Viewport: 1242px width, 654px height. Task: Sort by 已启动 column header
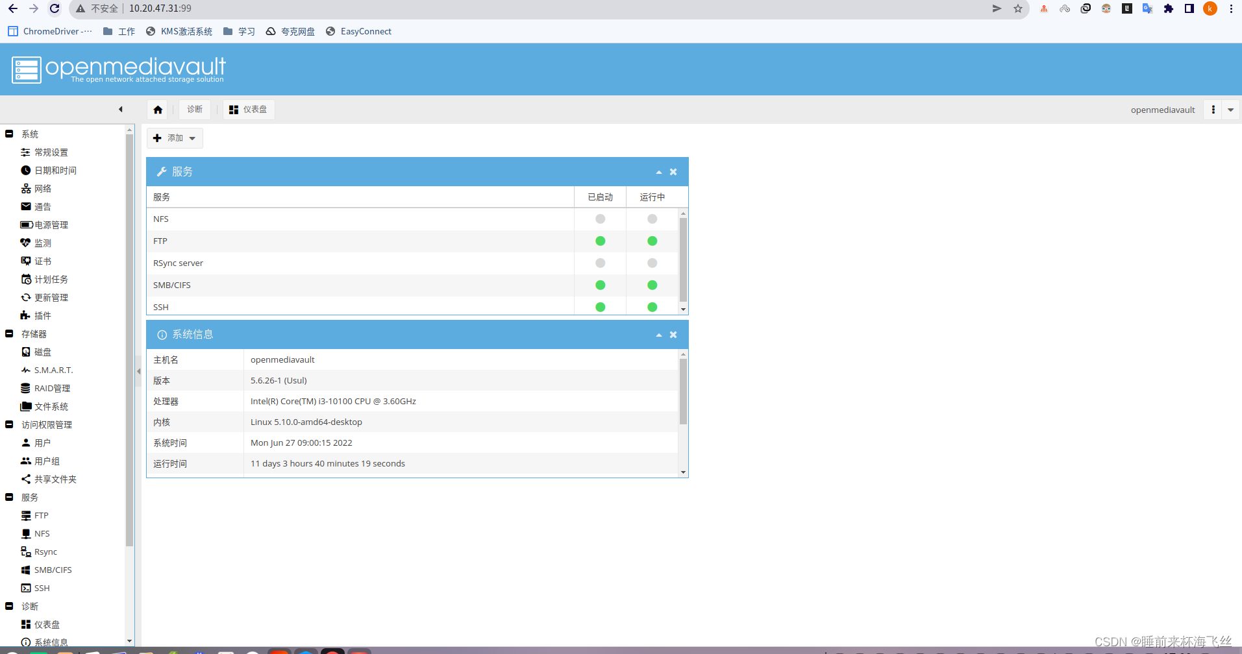click(x=600, y=197)
